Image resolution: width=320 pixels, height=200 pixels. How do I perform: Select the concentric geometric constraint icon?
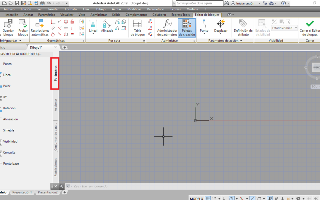(66, 22)
